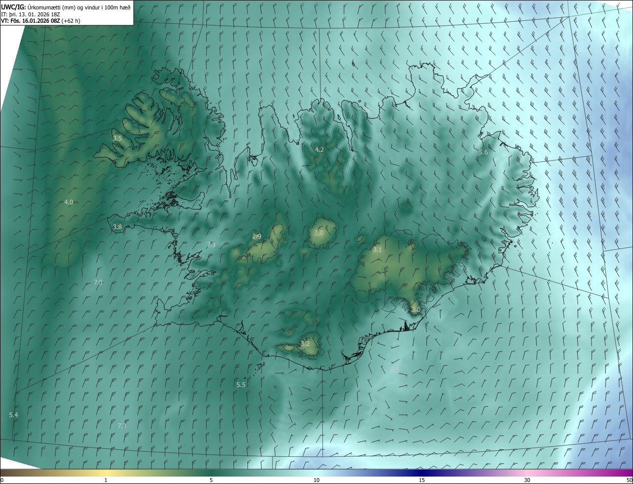Click the 30 tick label on the legend
Image resolution: width=633 pixels, height=484 pixels.
point(527,480)
